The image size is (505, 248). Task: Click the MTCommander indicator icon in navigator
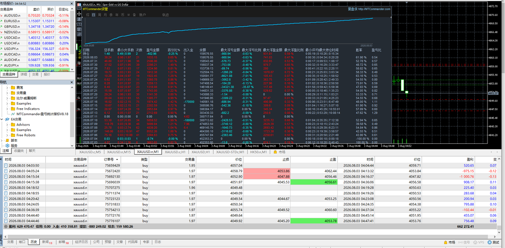(x=13, y=114)
